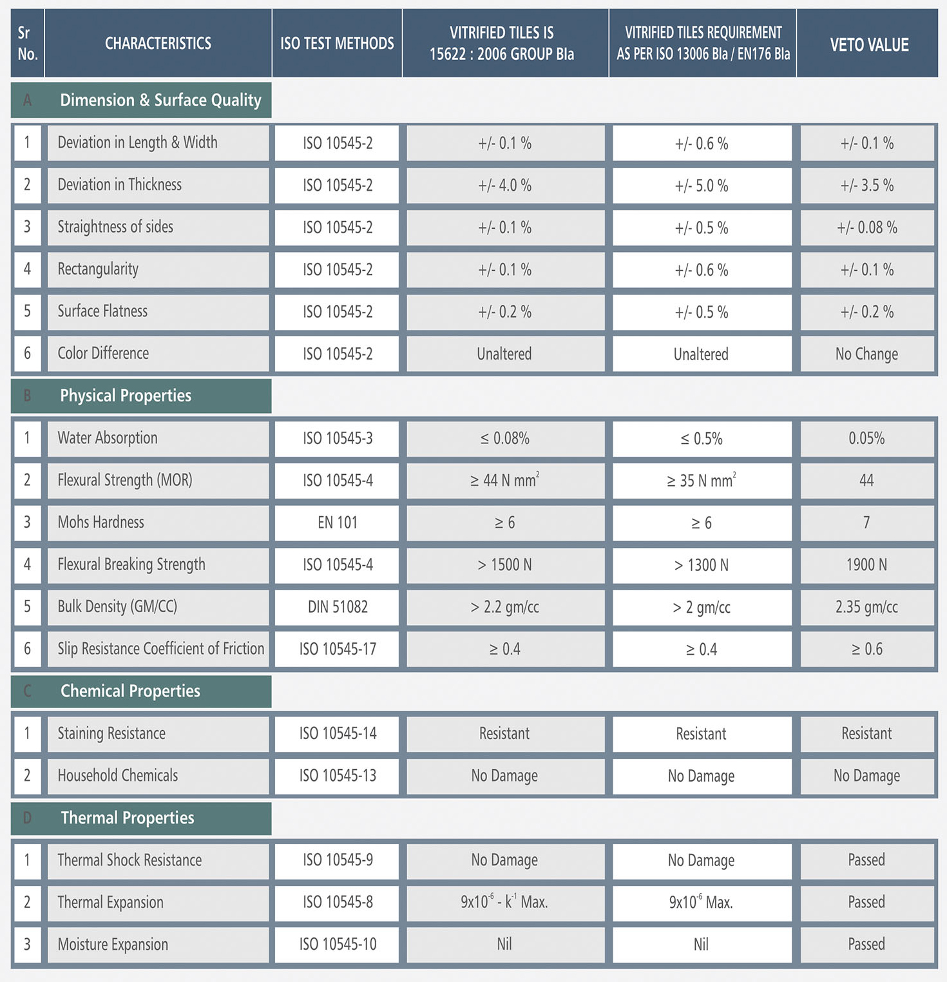Click the Straightness of sides veto value +/- 0.08 %

point(866,227)
